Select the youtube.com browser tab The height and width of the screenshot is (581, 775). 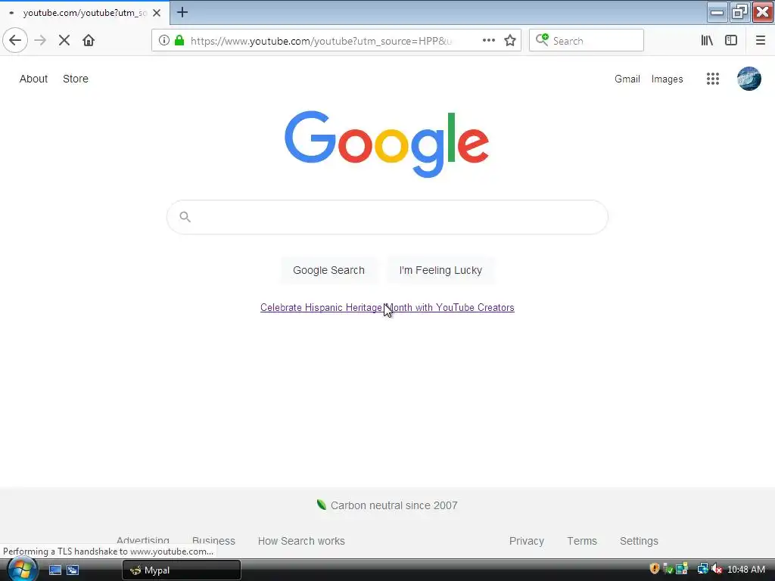tap(84, 13)
